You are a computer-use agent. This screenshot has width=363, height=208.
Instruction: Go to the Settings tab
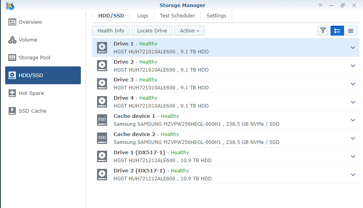click(x=216, y=16)
